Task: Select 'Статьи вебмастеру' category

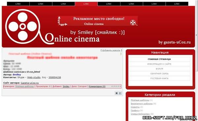Action: click(141, 114)
